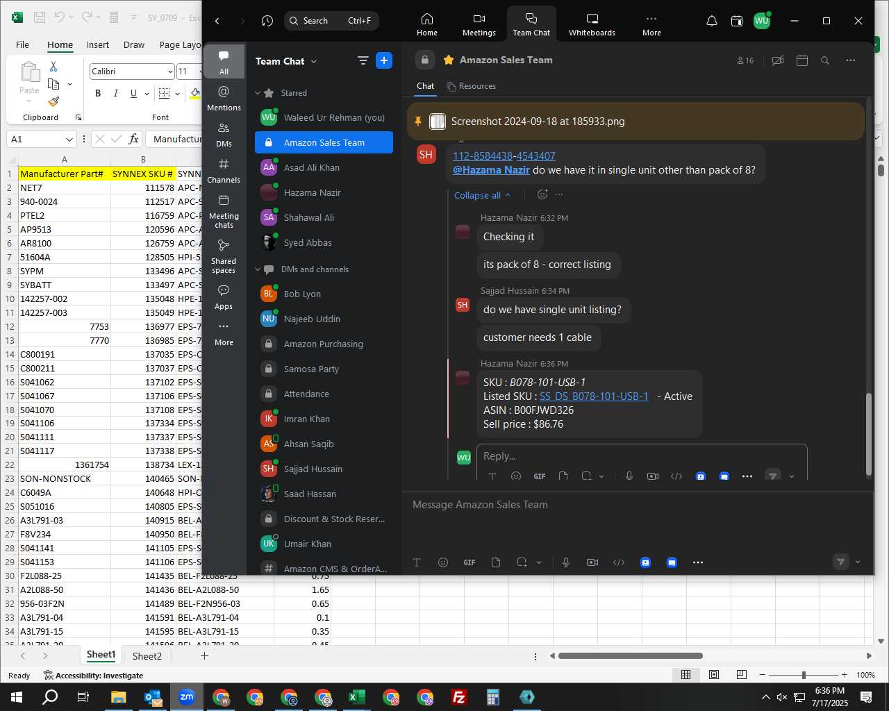
Task: Click Collapse all replies link
Action: point(482,195)
